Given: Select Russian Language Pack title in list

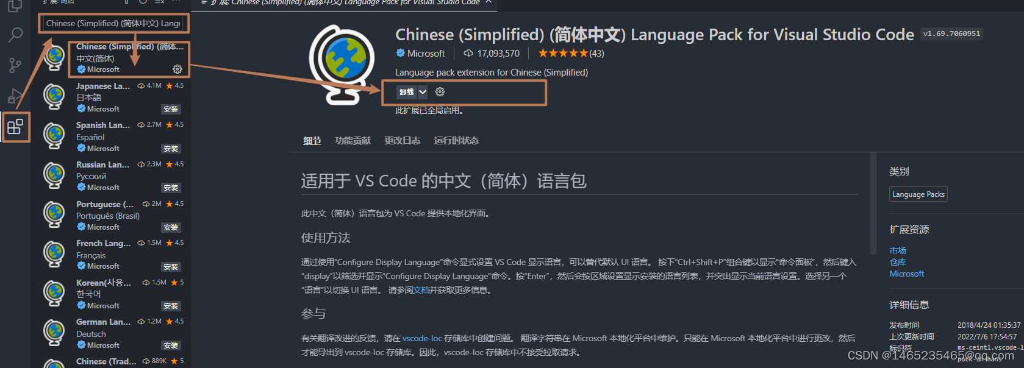Looking at the screenshot, I should click(102, 165).
